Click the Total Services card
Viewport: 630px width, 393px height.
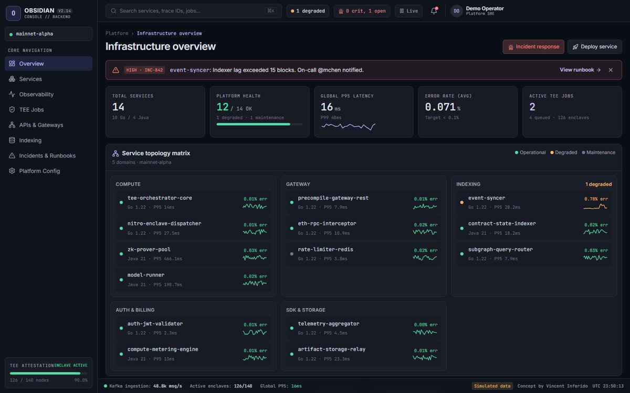pos(155,112)
